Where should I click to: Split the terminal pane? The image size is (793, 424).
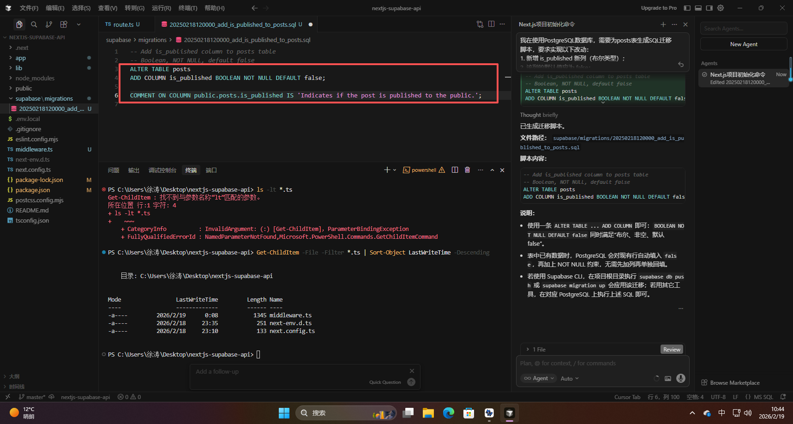(x=455, y=170)
